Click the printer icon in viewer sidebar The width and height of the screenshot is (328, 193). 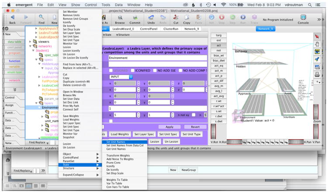pos(317,75)
